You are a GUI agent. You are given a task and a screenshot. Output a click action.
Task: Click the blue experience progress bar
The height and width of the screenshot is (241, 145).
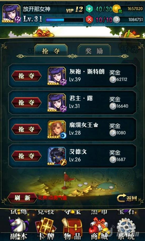[x=65, y=20]
